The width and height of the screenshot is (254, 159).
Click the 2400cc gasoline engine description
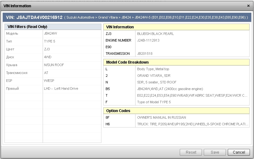[170, 89]
